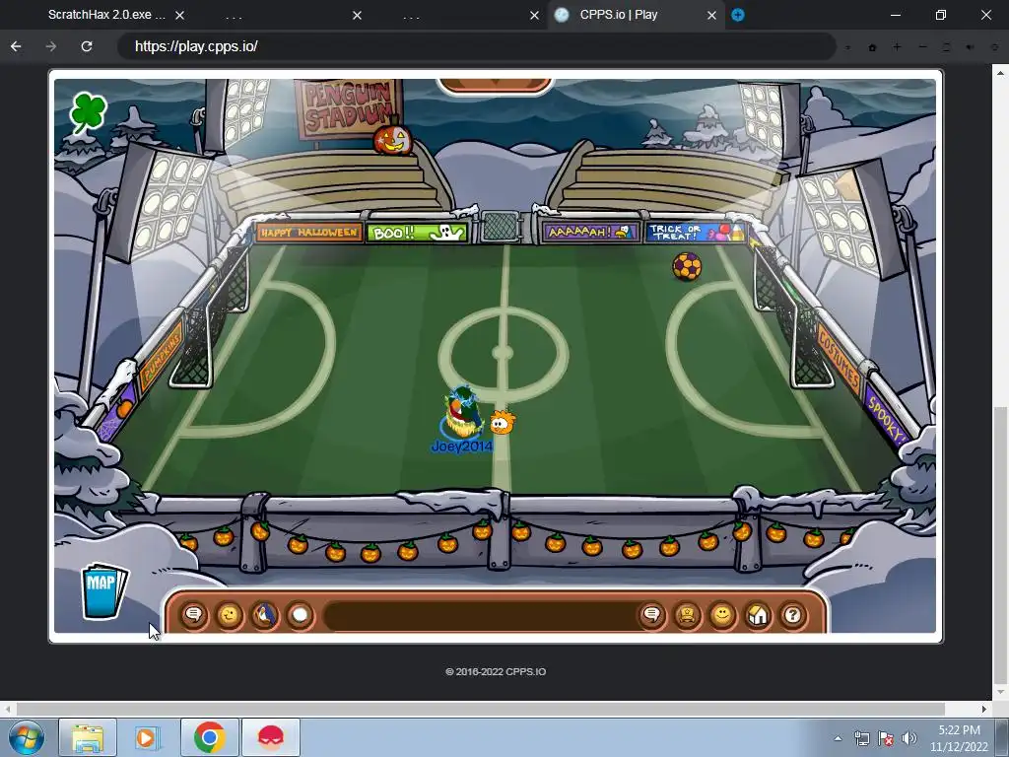Click the green clover moderator badge
The image size is (1009, 757).
[x=89, y=112]
